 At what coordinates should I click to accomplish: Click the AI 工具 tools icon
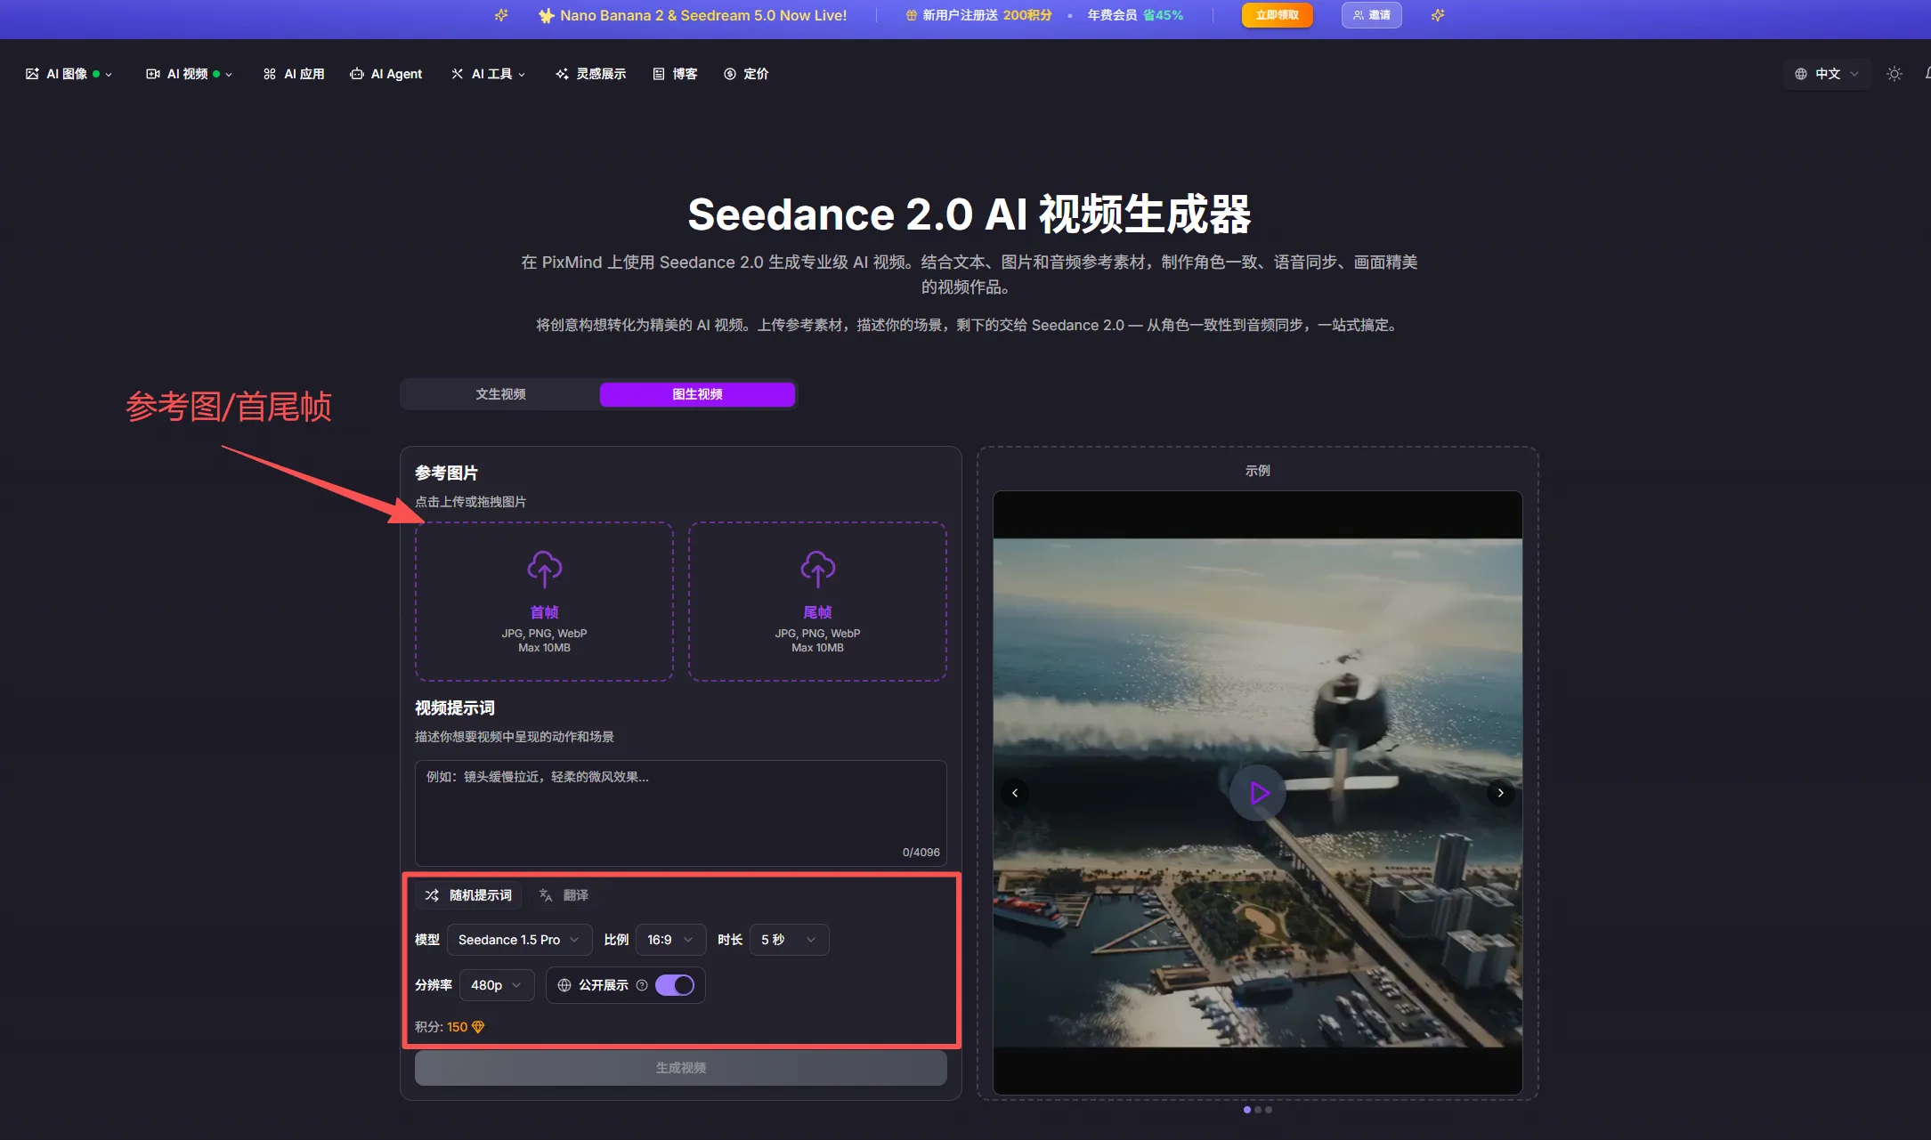click(x=458, y=74)
